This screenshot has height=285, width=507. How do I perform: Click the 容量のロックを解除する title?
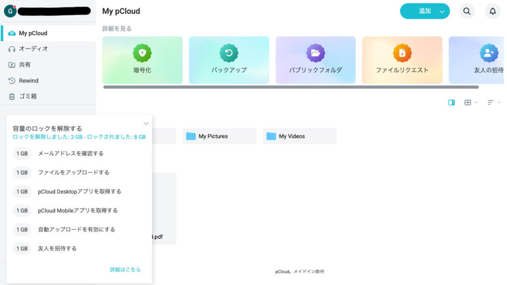(x=47, y=129)
